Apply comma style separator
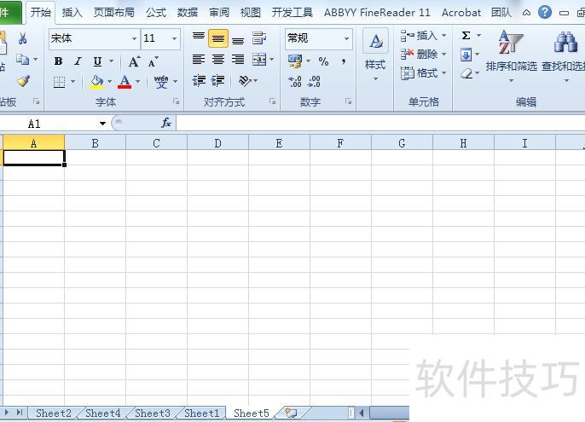 [x=343, y=61]
